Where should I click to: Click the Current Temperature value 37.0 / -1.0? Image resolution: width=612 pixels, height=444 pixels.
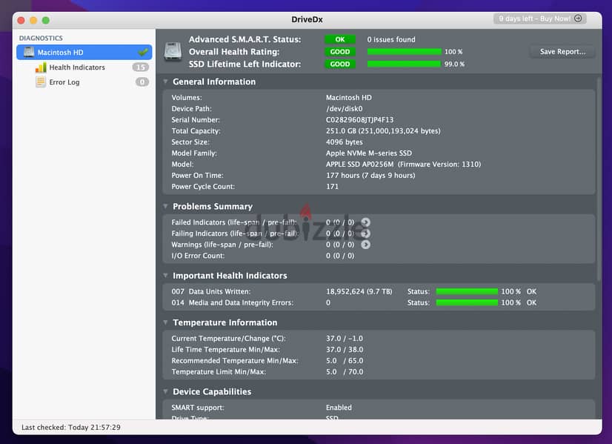tap(345, 338)
